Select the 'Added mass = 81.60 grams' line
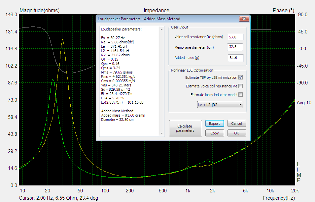Image resolution: width=315 pixels, height=202 pixels. click(123, 115)
